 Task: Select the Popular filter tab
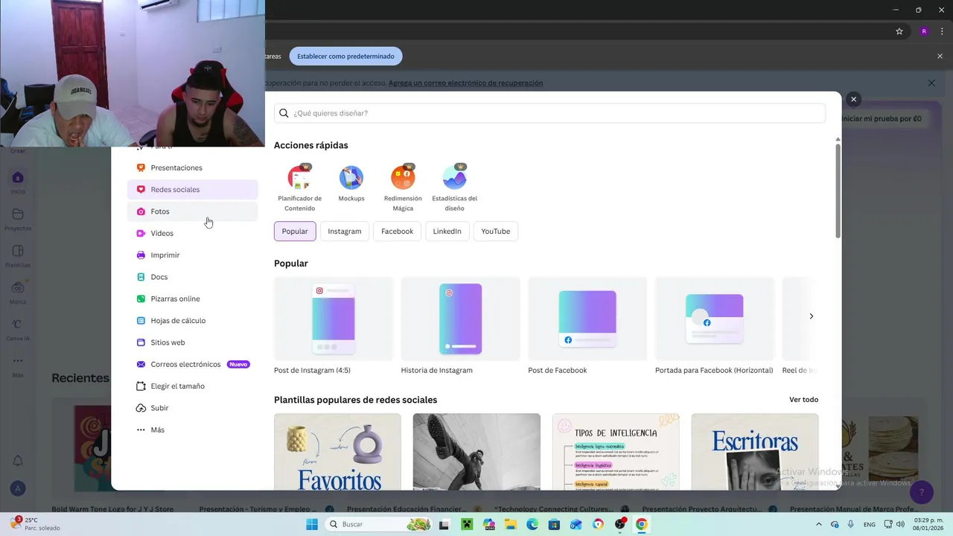pyautogui.click(x=295, y=232)
